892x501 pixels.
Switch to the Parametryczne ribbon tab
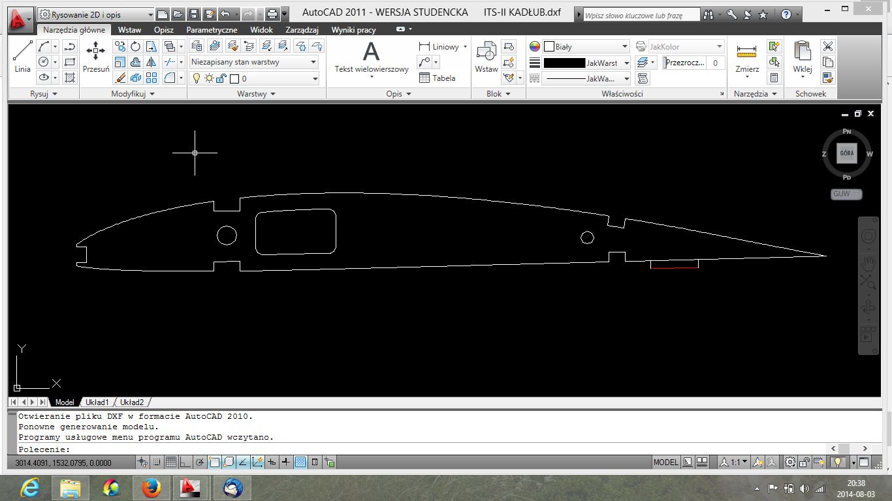pyautogui.click(x=212, y=30)
